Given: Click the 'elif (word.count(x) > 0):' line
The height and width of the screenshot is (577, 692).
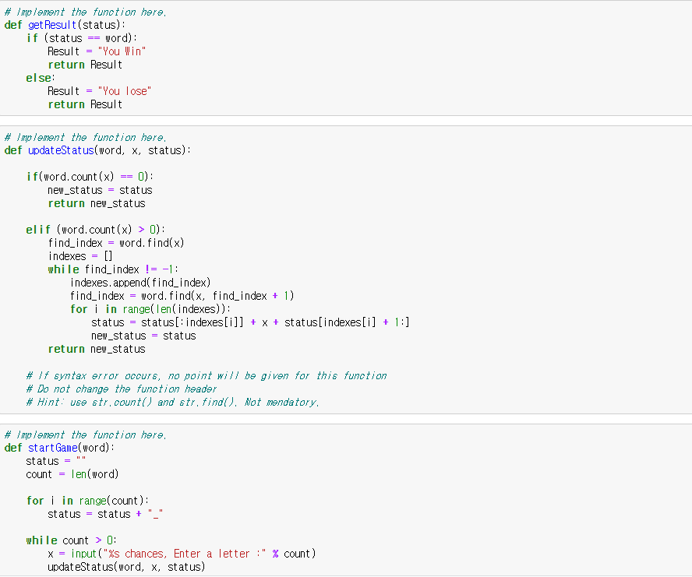Looking at the screenshot, I should (x=96, y=230).
